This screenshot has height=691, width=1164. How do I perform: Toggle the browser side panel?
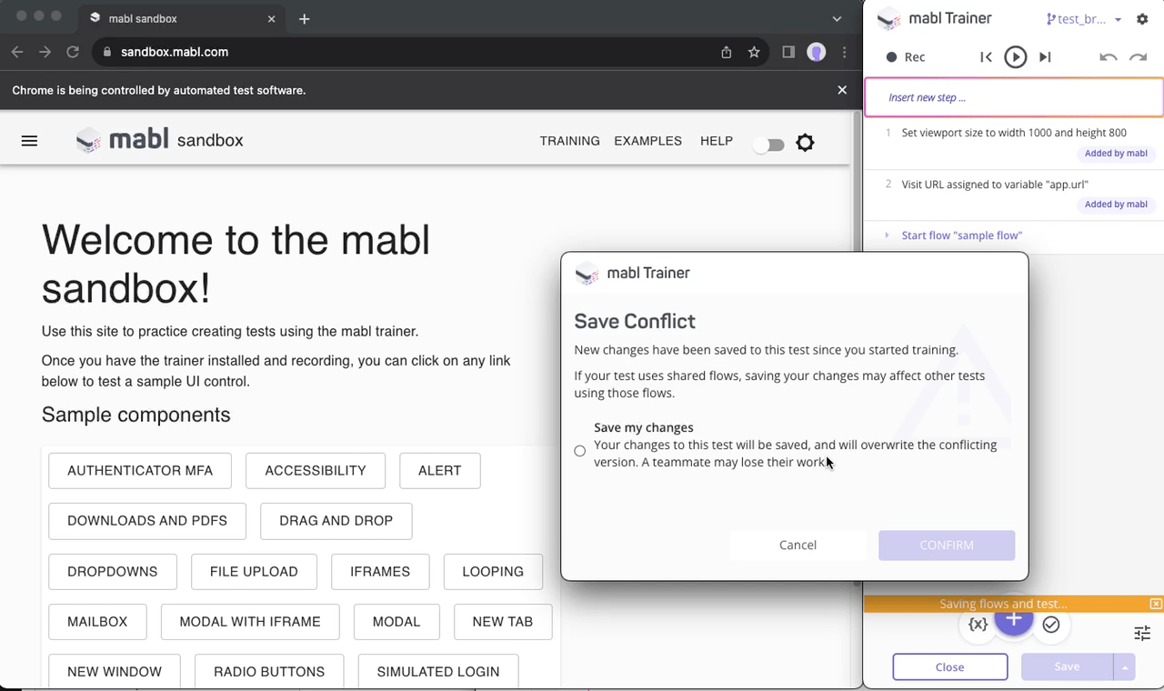coord(788,52)
